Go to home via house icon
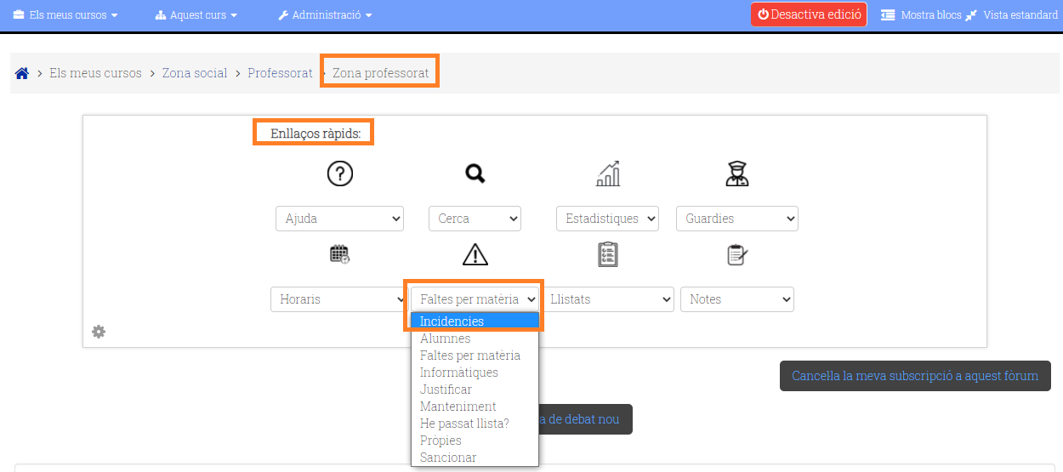The width and height of the screenshot is (1063, 472). (x=22, y=73)
